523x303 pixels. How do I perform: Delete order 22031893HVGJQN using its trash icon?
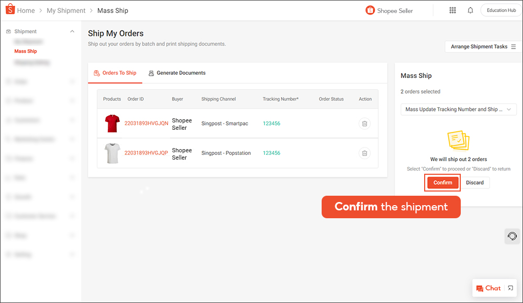tap(365, 124)
